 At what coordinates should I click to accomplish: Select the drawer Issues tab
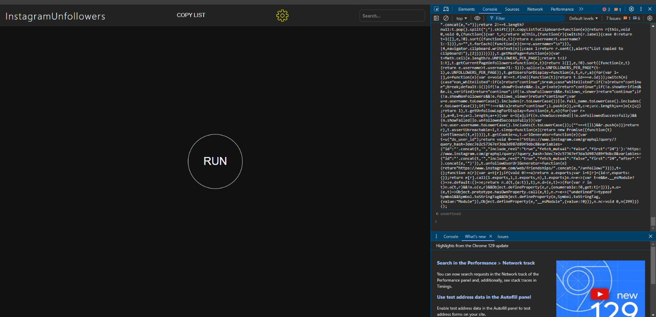503,236
